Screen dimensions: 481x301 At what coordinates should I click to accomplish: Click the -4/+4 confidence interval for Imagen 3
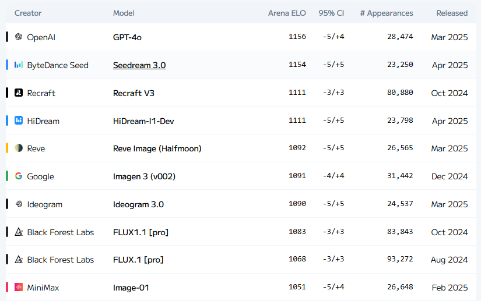pos(333,175)
